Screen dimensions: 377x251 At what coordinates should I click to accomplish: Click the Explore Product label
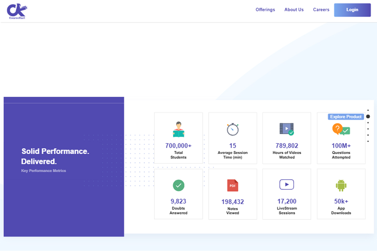pos(346,117)
